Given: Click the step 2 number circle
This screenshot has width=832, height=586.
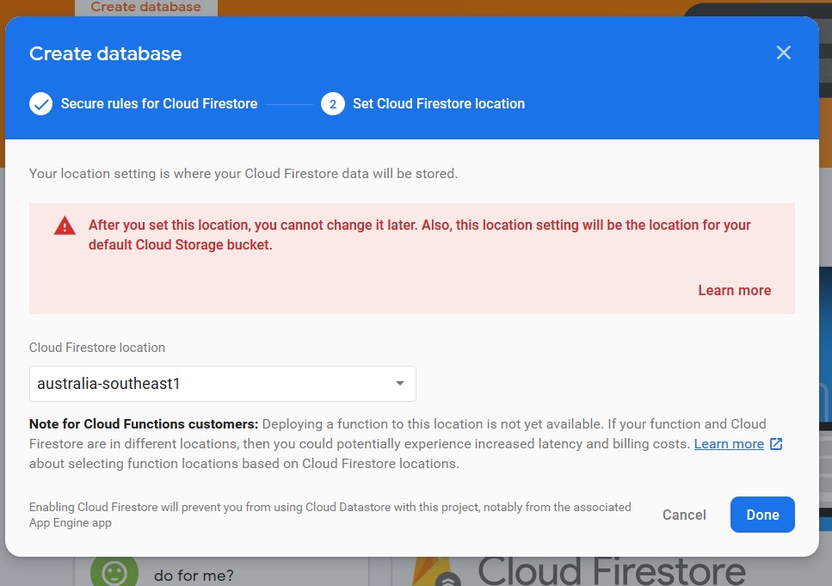Looking at the screenshot, I should [x=333, y=104].
